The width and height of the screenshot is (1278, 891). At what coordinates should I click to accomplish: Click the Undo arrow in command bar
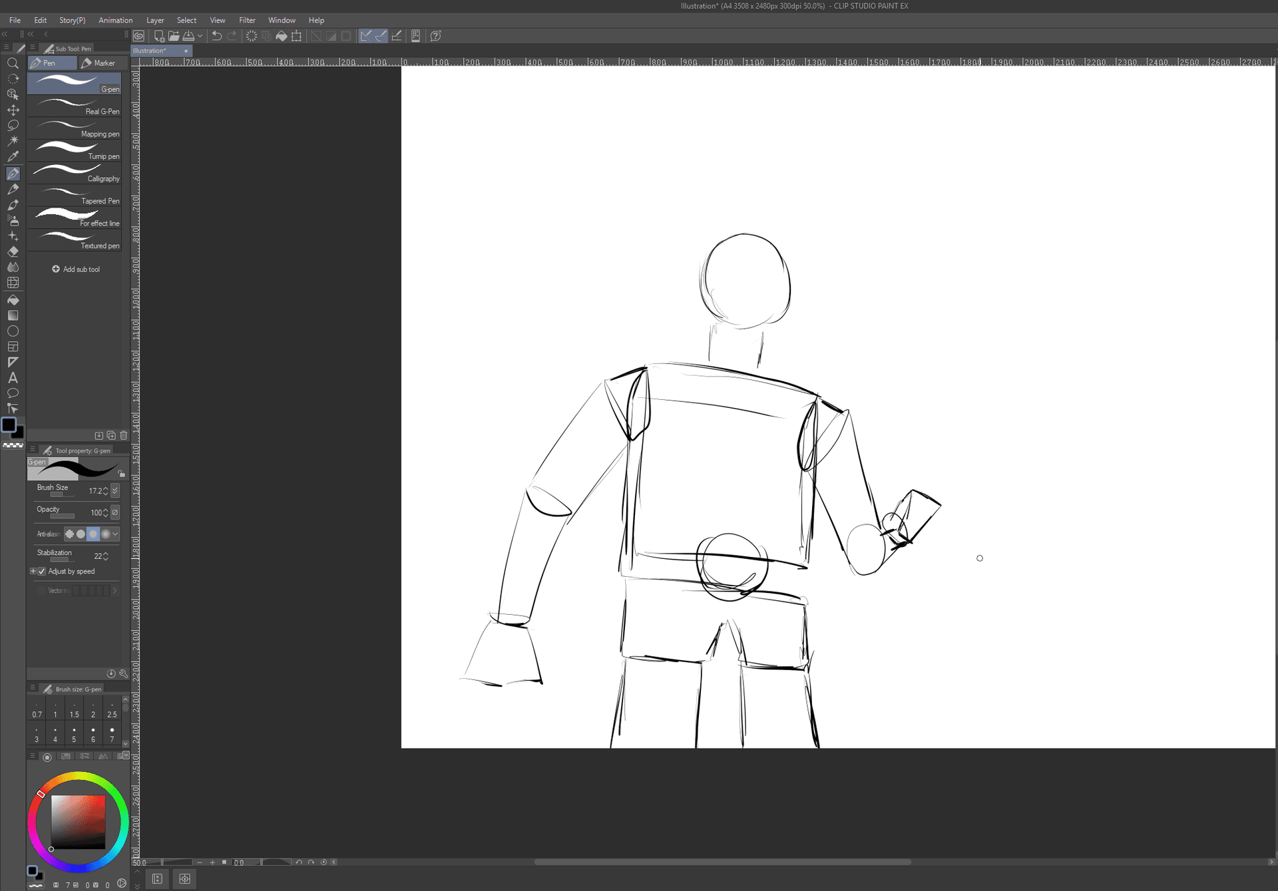pos(216,36)
